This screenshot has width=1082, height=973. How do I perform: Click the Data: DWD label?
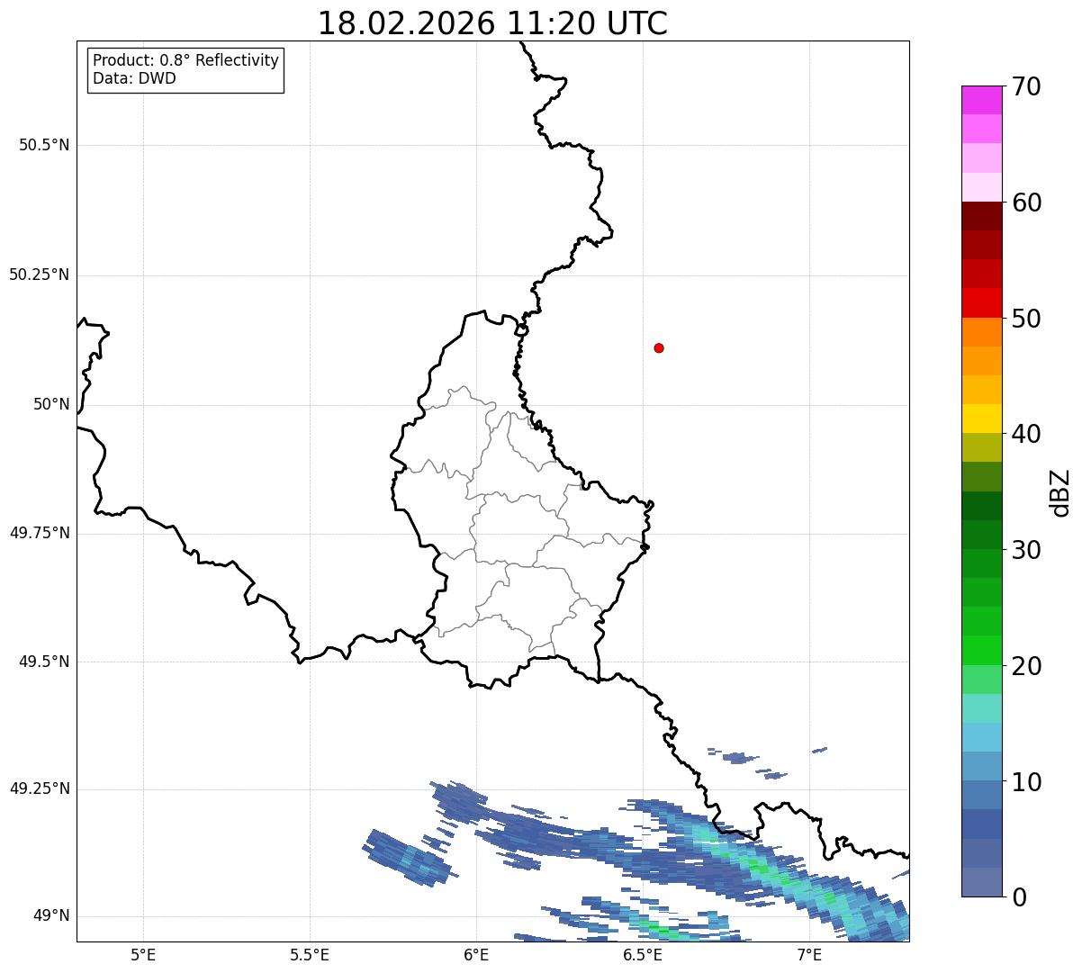pyautogui.click(x=134, y=78)
